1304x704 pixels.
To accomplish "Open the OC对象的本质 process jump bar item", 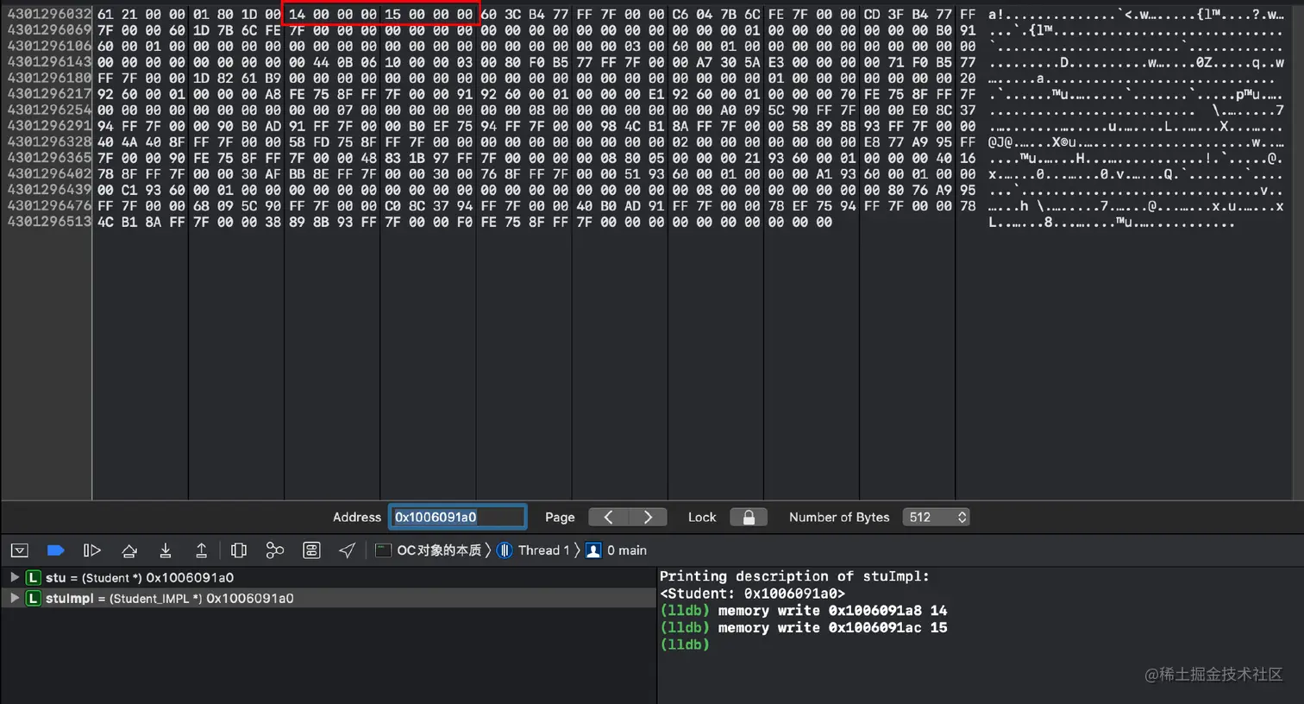I will pos(429,550).
